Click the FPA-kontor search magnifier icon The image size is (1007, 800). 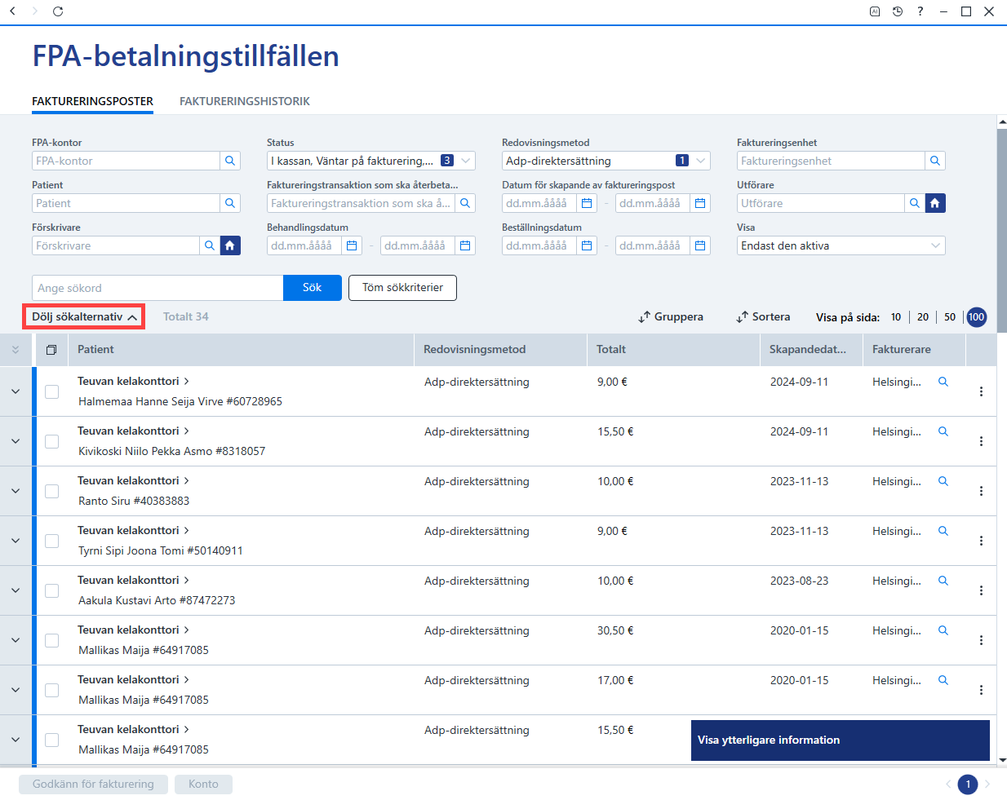click(x=230, y=161)
